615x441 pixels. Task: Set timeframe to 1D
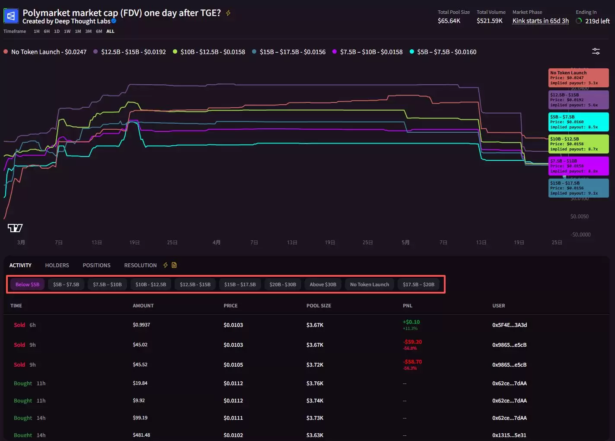pyautogui.click(x=57, y=31)
